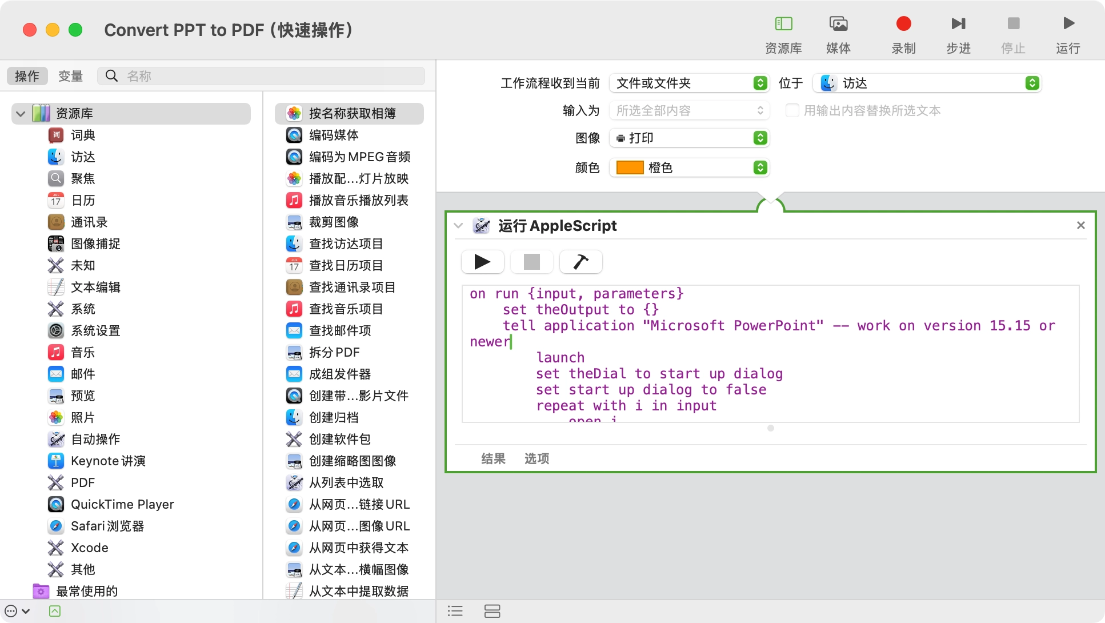
Task: Select the 按名称获取相簿 action
Action: coord(349,113)
